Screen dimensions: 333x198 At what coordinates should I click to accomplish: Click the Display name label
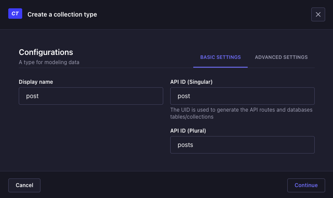[x=36, y=82]
